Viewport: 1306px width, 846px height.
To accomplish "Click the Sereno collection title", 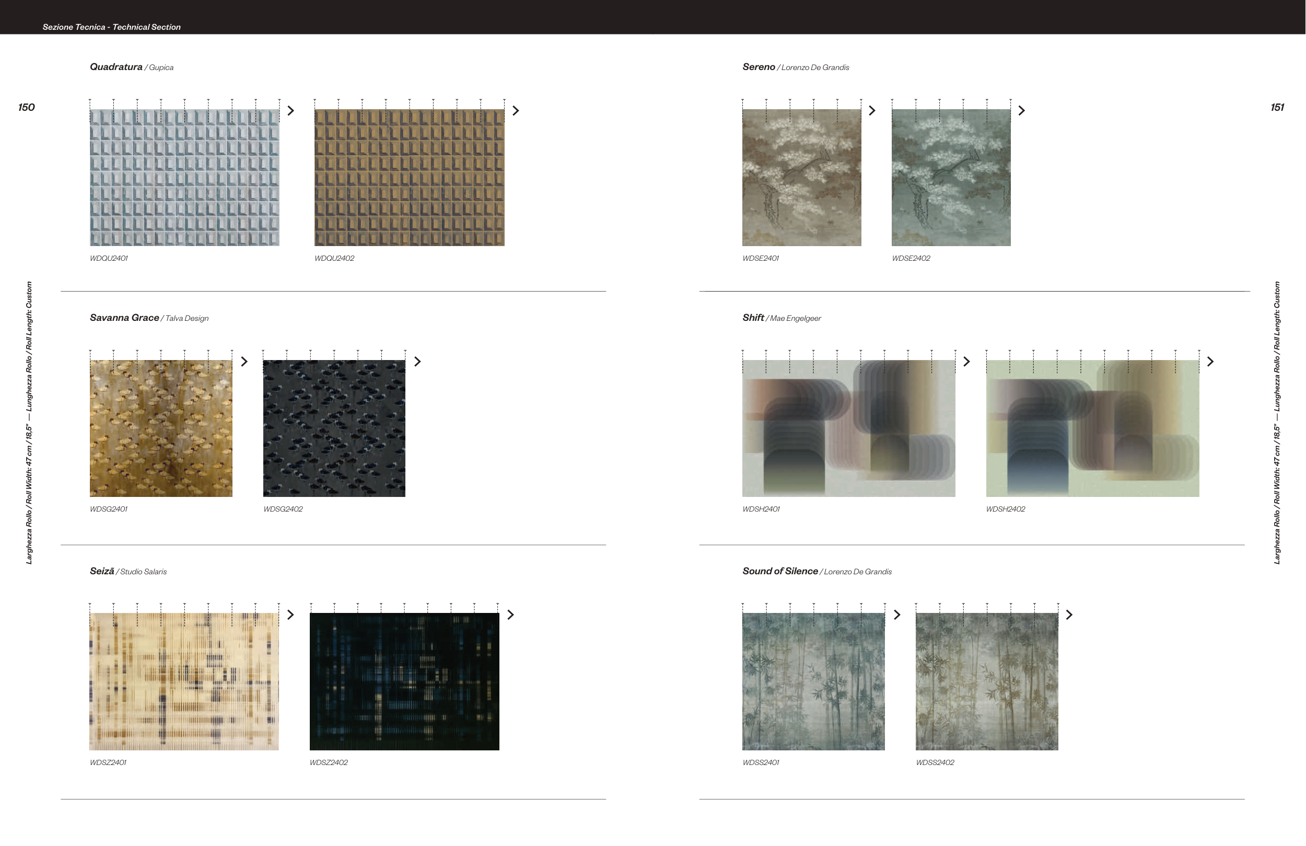I will [x=759, y=67].
